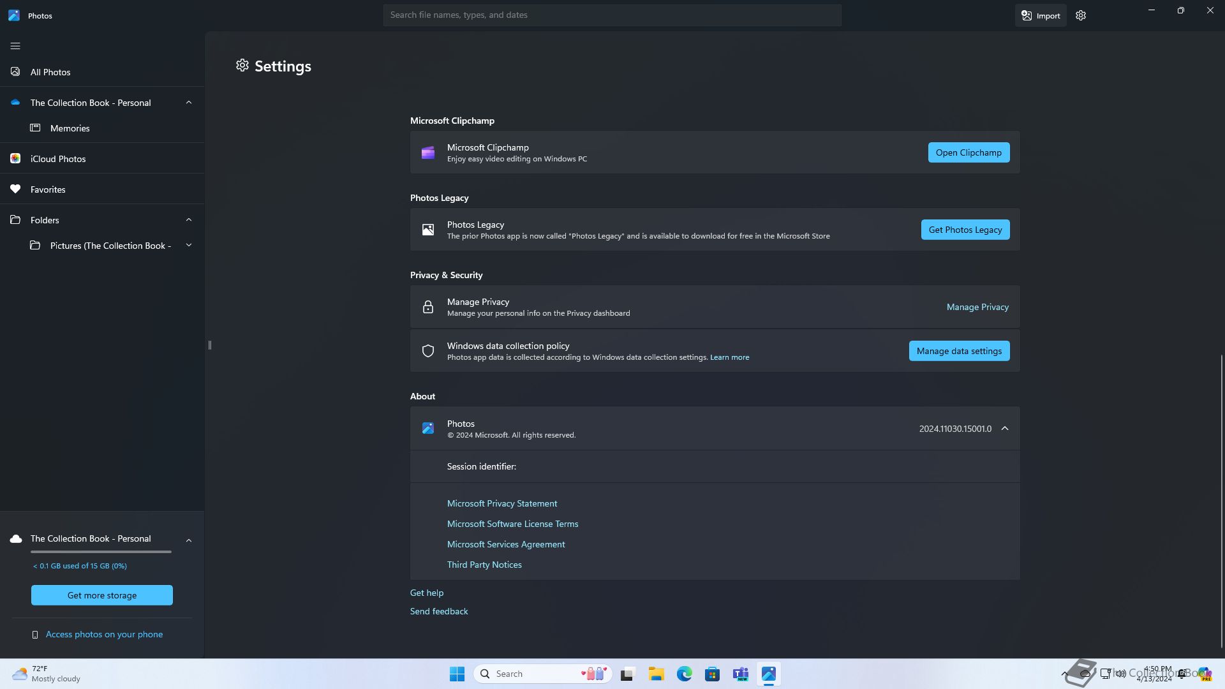Click the shield icon in data collection row

point(428,351)
